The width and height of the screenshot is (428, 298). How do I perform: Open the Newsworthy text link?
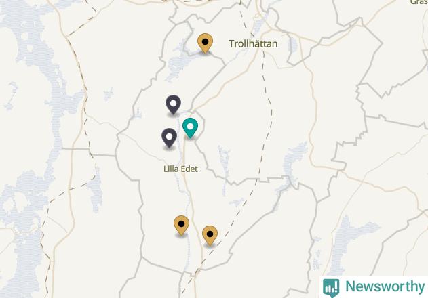385,286
